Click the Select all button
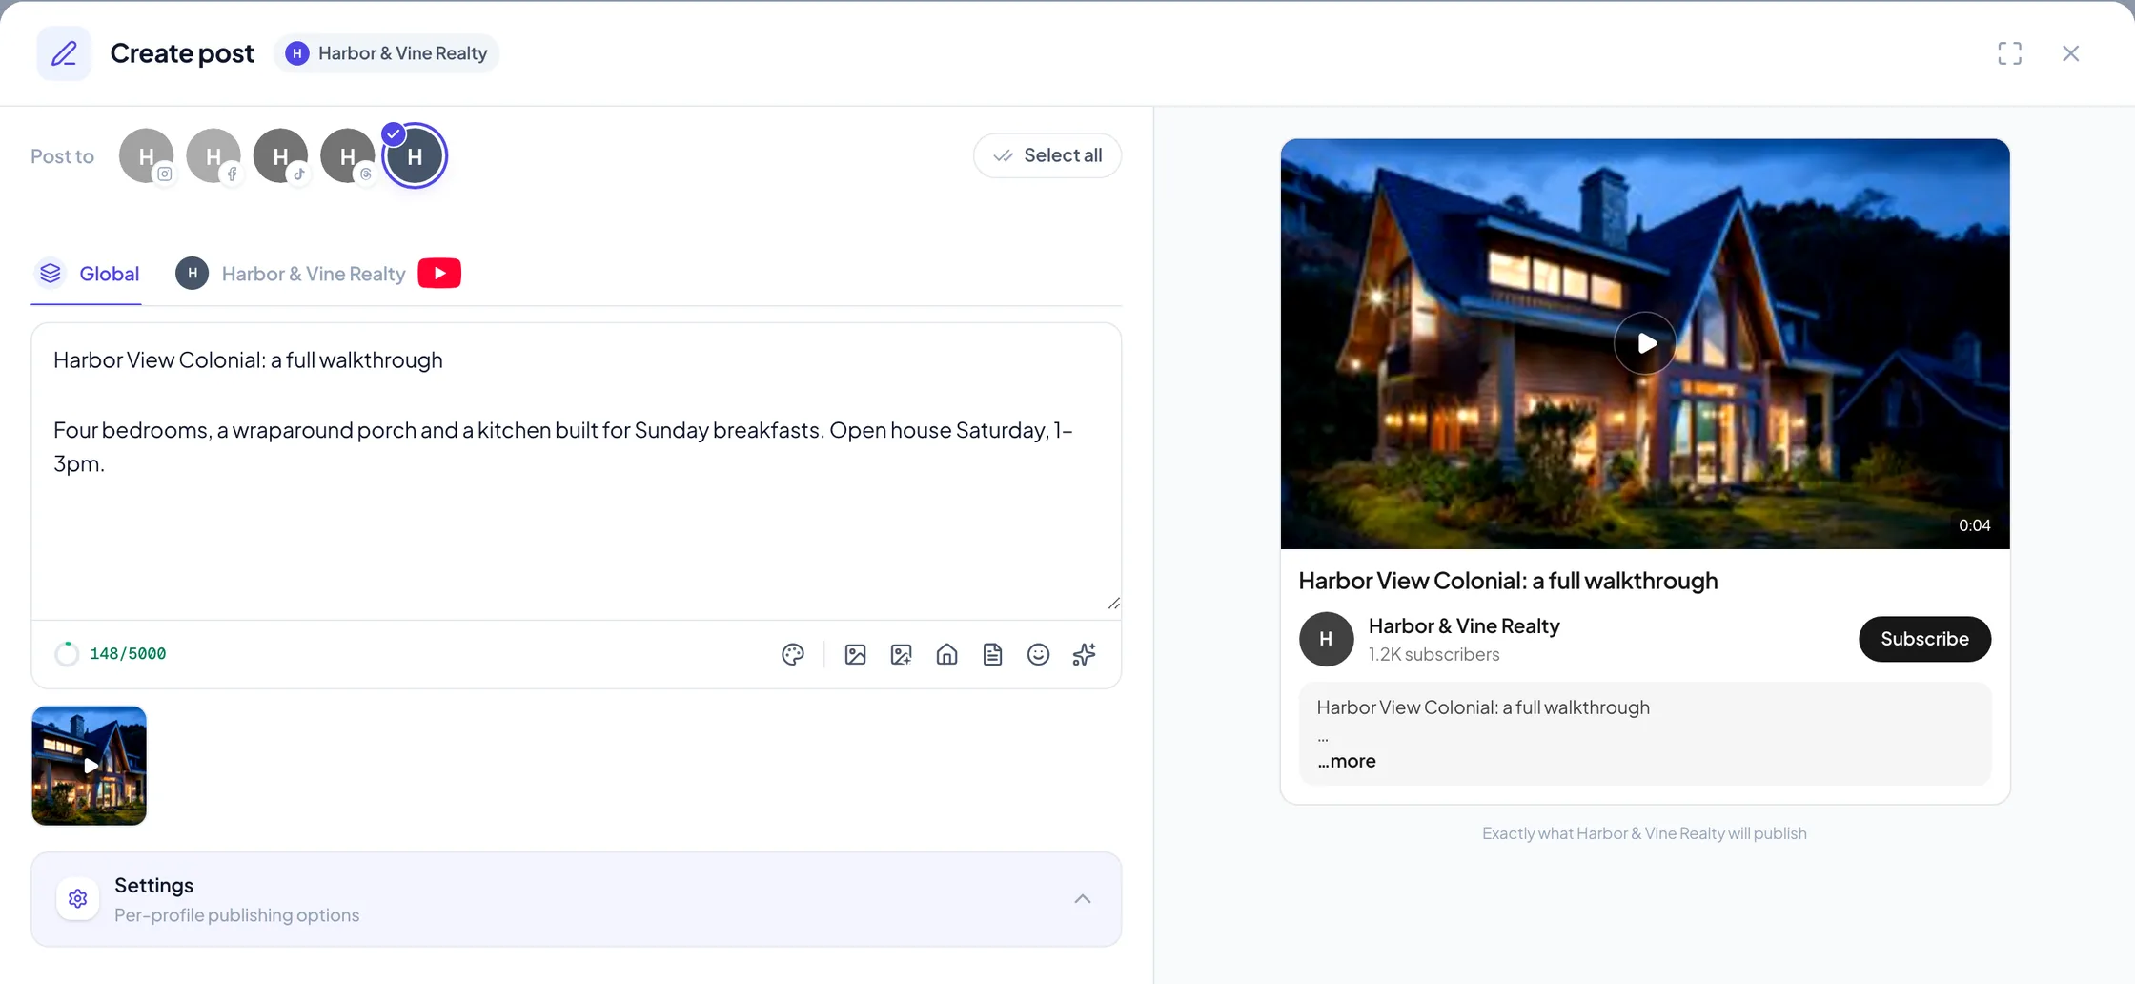This screenshot has height=984, width=2135. click(1047, 155)
